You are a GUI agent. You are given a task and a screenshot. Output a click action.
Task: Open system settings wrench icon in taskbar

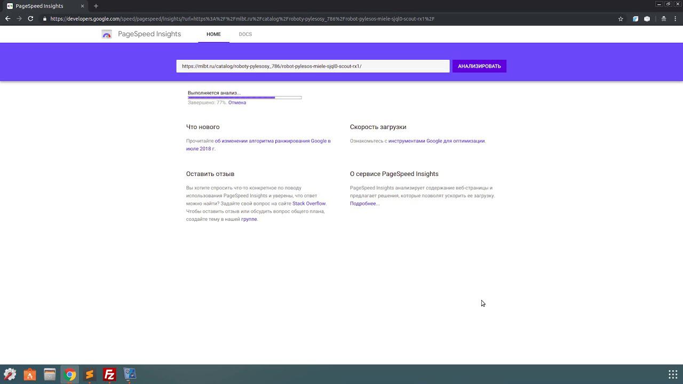tap(10, 374)
